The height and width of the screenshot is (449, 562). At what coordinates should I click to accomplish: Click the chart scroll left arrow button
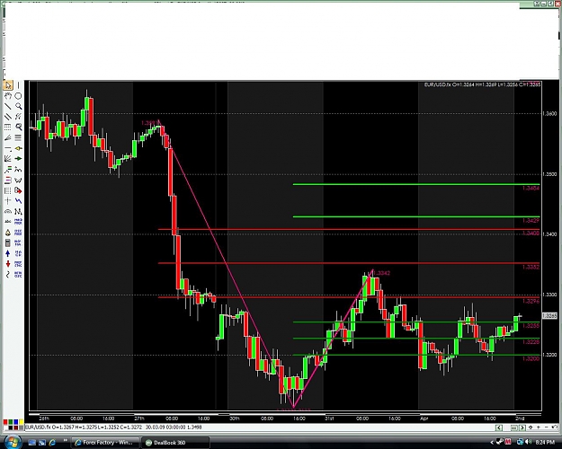[x=499, y=427]
